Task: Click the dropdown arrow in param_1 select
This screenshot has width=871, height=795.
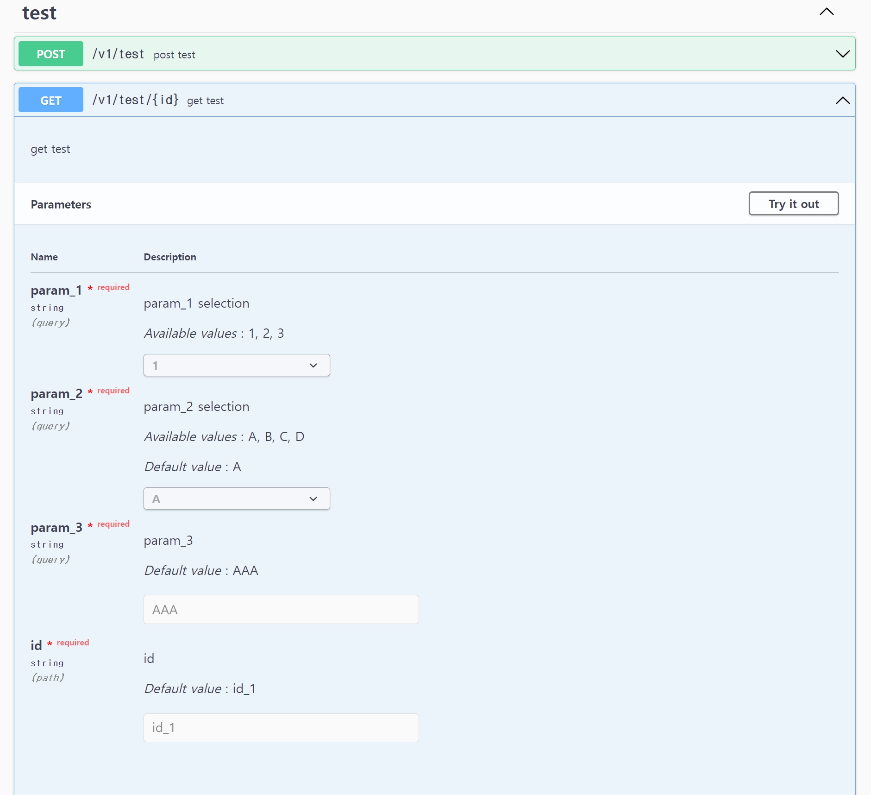Action: [x=313, y=366]
